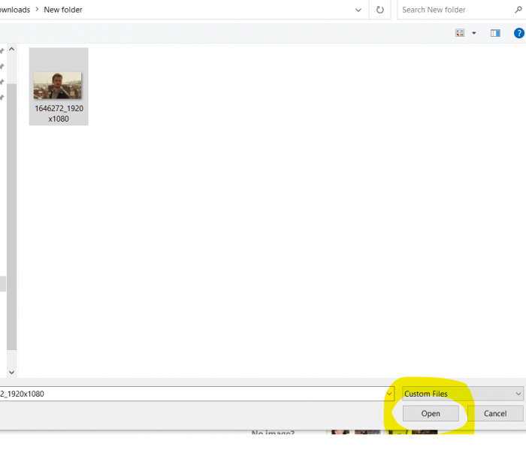Click the Downloads breadcrumb segment

click(x=15, y=10)
